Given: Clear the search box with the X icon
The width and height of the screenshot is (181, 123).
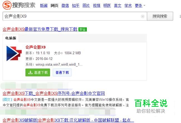Looking at the screenshot, I should point(143,16).
